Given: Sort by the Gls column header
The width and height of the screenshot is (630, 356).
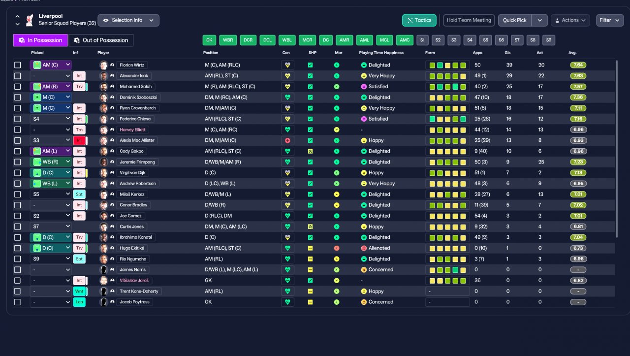Looking at the screenshot, I should [x=507, y=53].
